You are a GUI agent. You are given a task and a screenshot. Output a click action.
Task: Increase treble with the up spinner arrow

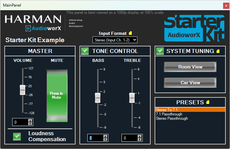[x=140, y=137]
